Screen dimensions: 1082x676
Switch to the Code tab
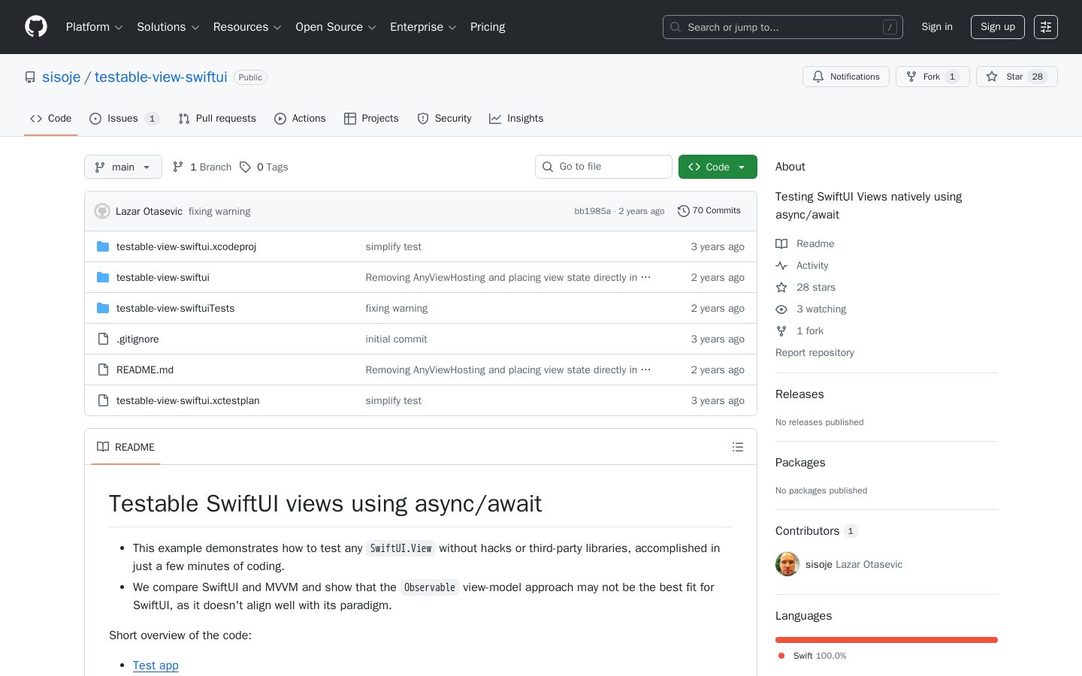51,119
